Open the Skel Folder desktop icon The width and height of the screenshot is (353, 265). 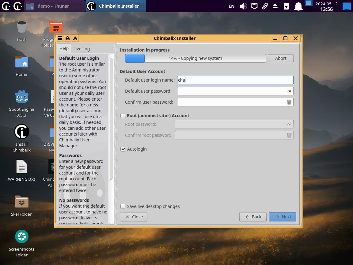coord(22,202)
